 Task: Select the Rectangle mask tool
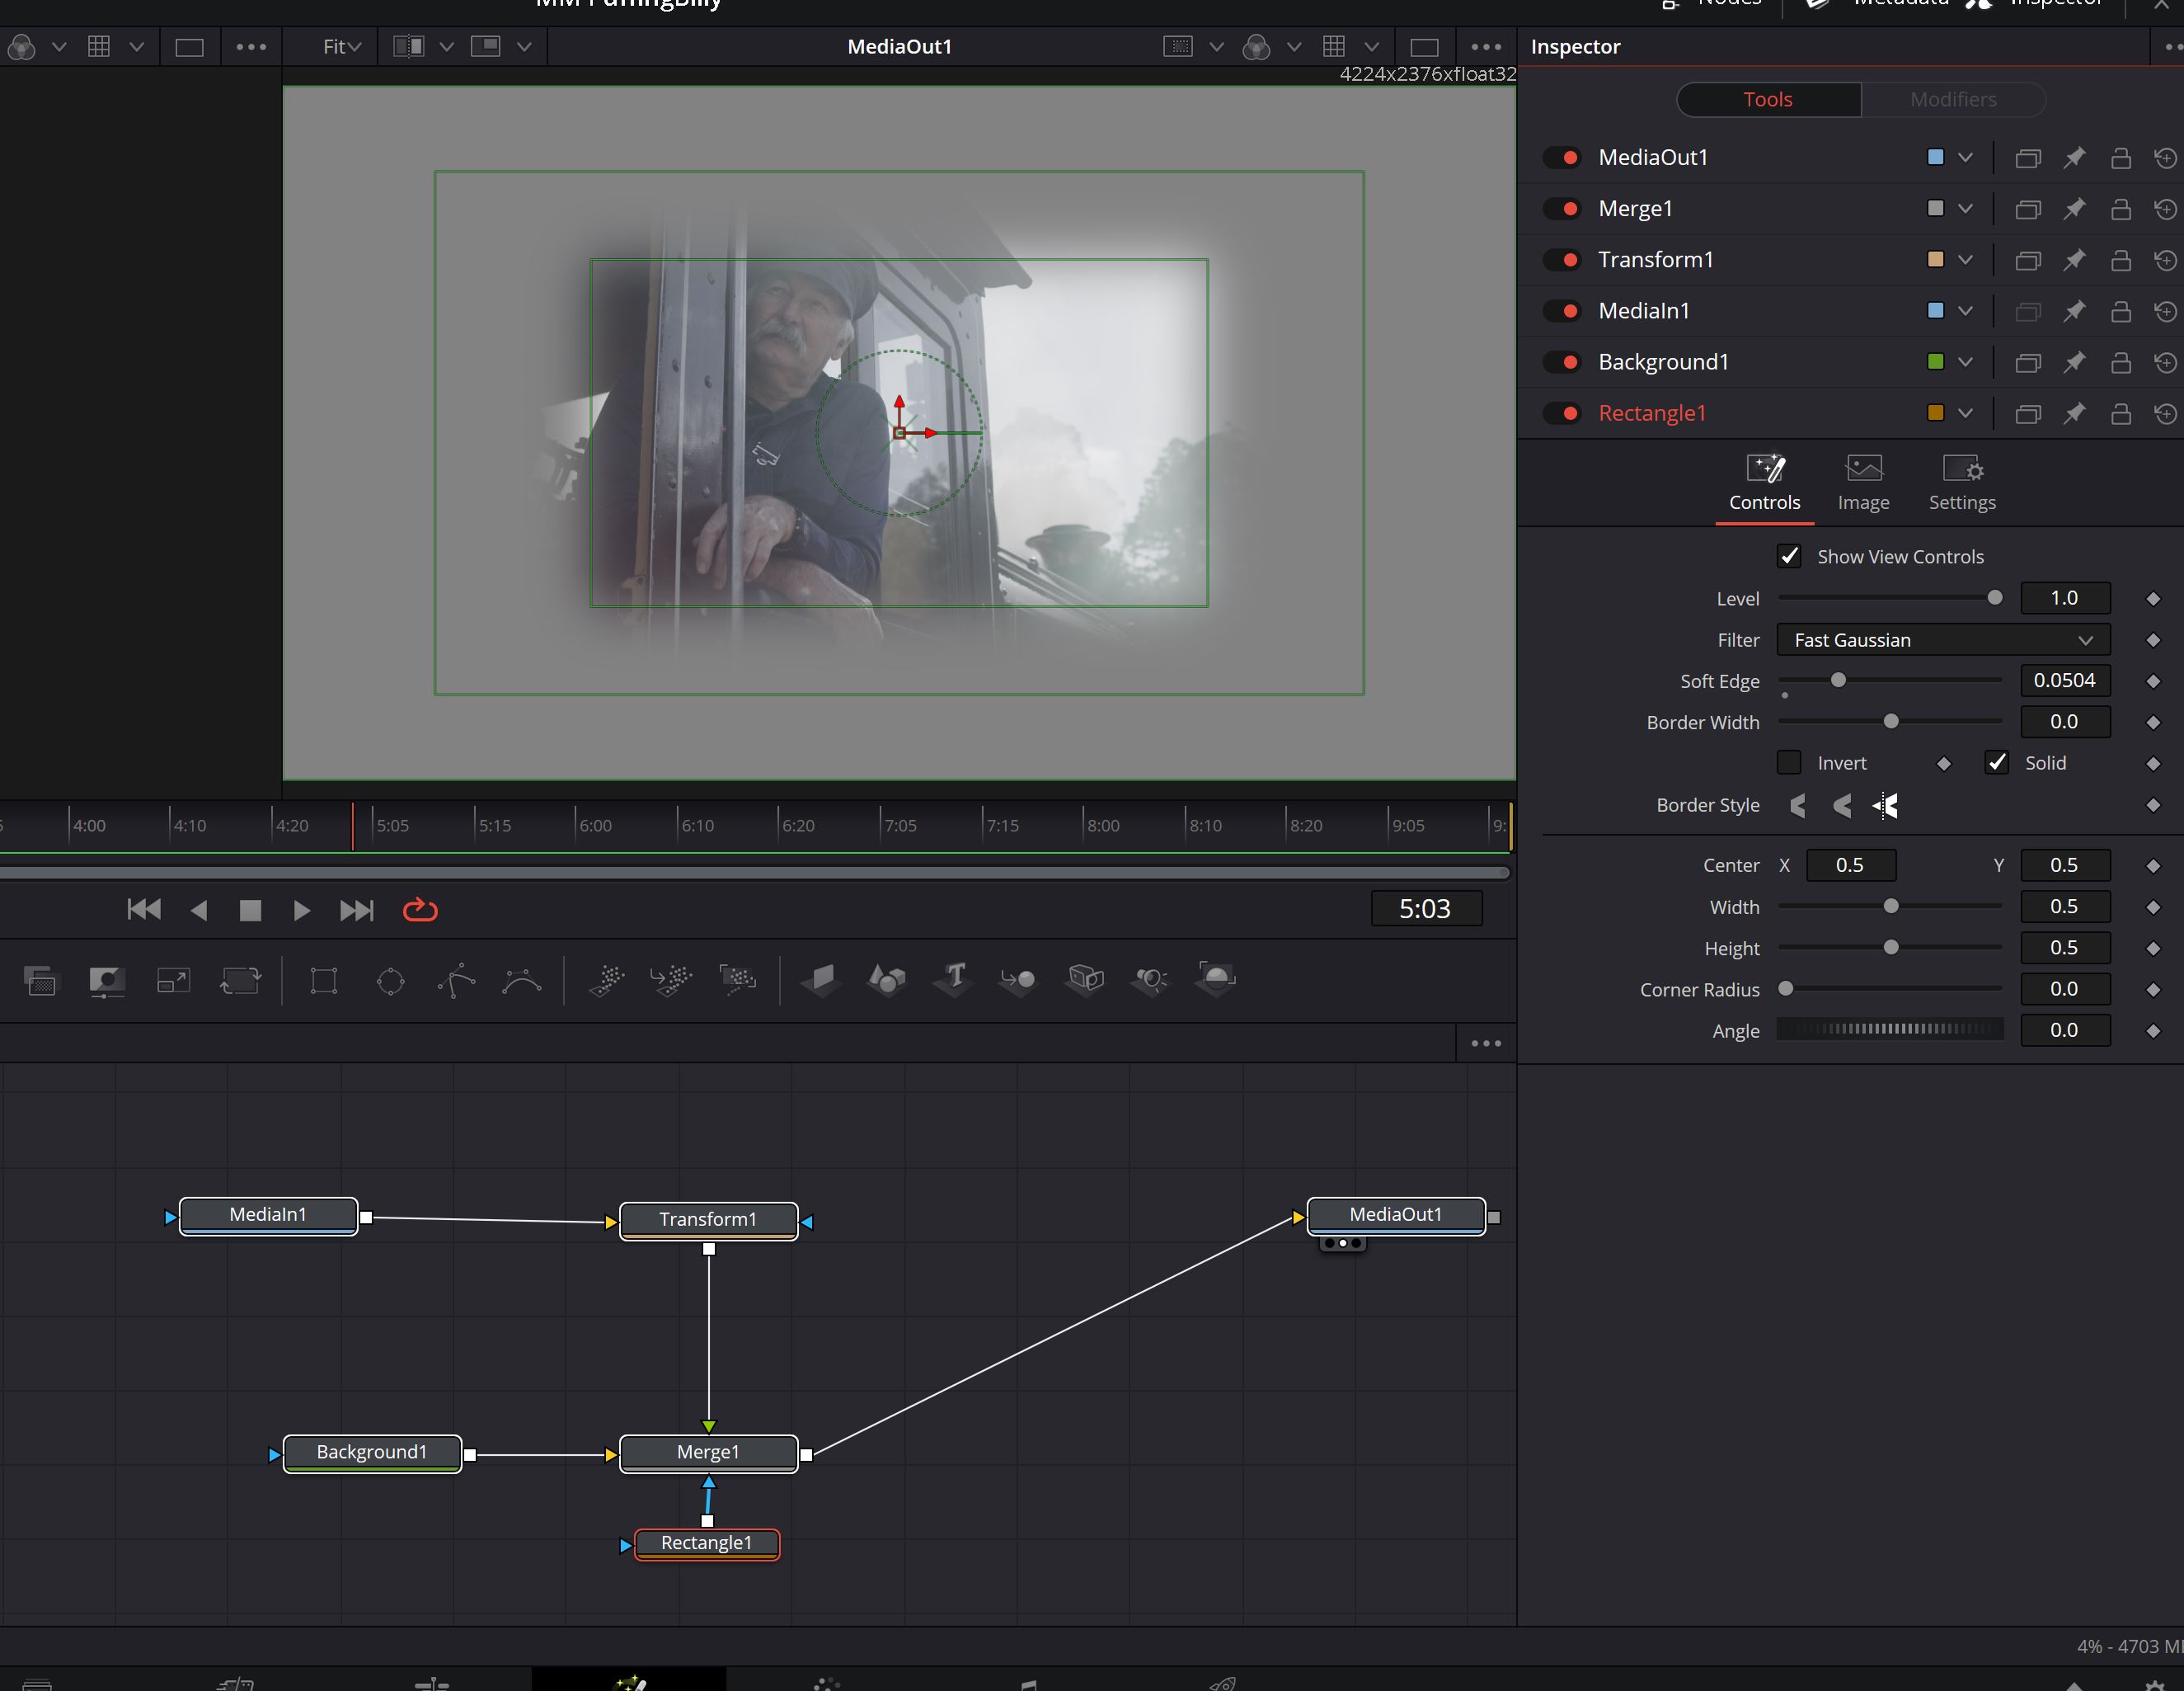pyautogui.click(x=324, y=980)
